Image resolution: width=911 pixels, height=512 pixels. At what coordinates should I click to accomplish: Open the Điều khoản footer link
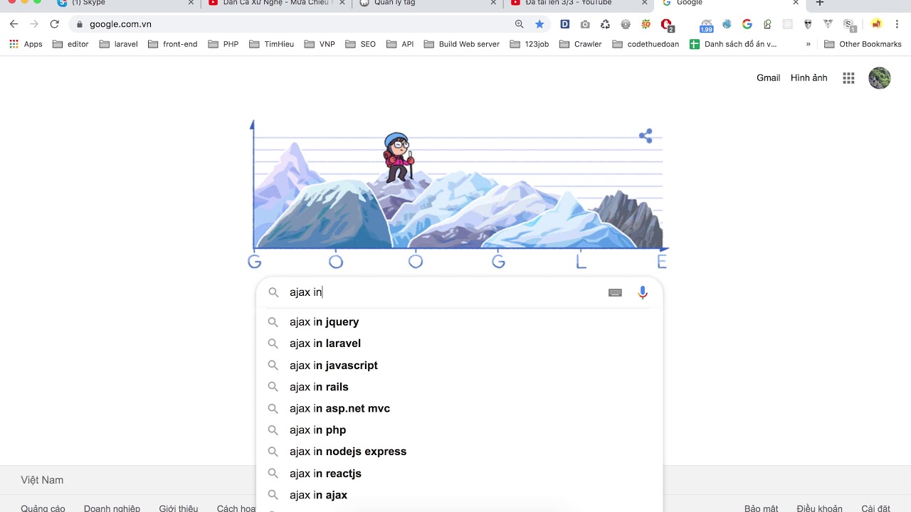(820, 508)
